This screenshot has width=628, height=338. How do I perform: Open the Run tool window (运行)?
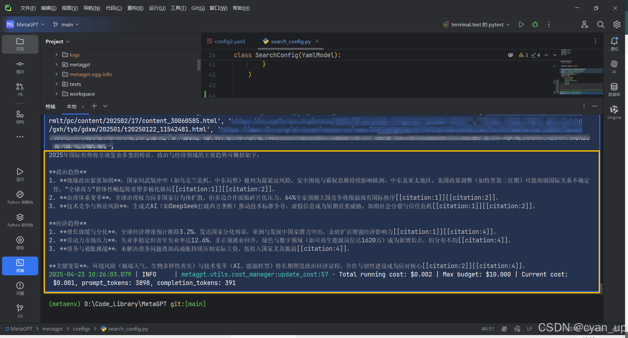20,174
